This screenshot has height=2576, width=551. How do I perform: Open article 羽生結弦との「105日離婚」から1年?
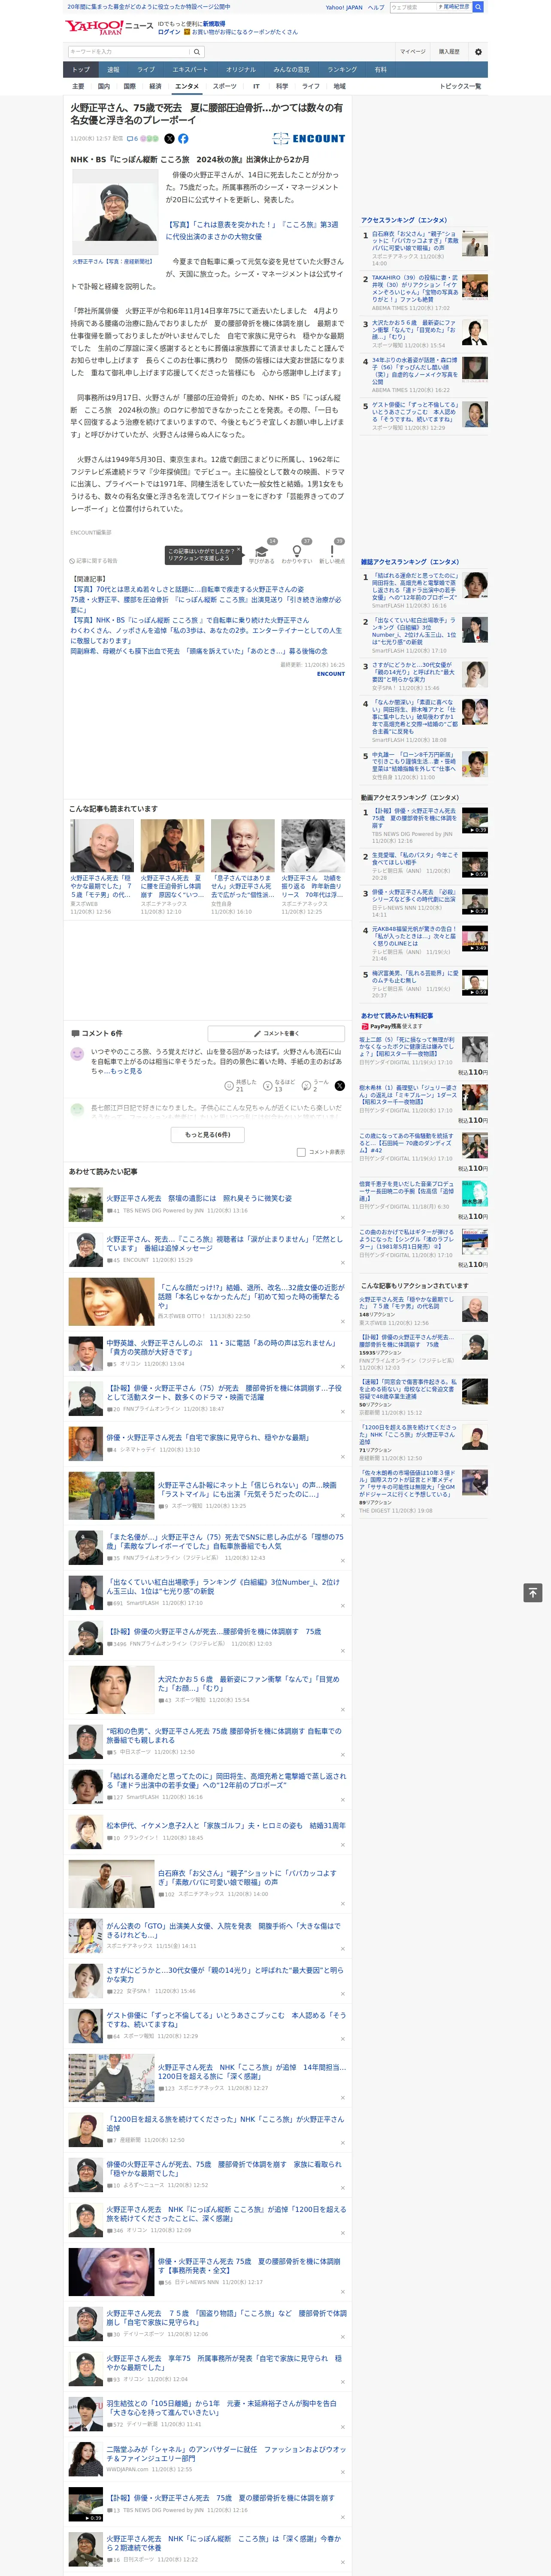pos(221,2407)
